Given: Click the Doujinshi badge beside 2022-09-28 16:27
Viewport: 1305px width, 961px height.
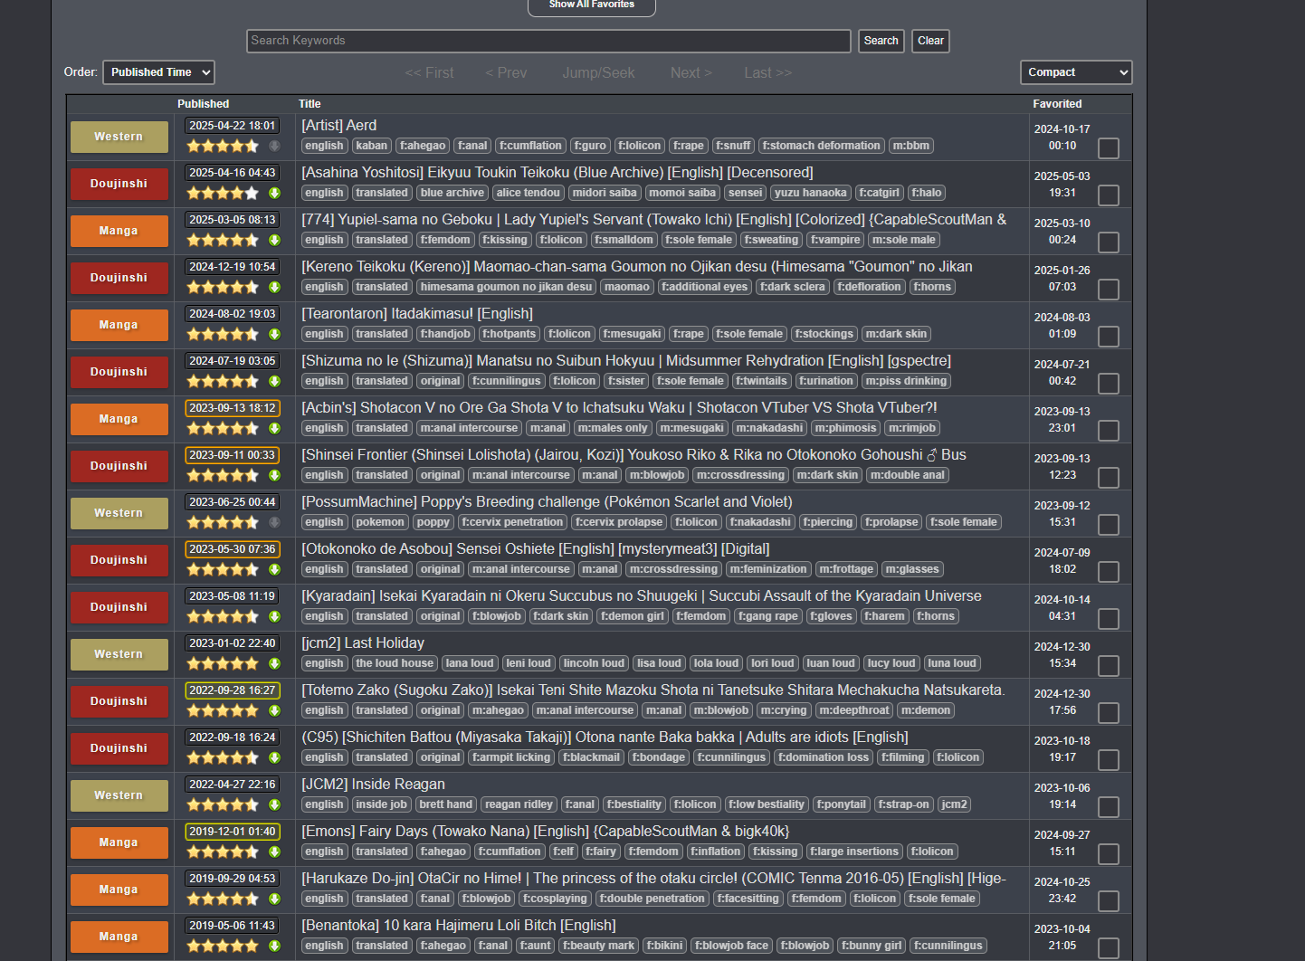Looking at the screenshot, I should pos(119,701).
